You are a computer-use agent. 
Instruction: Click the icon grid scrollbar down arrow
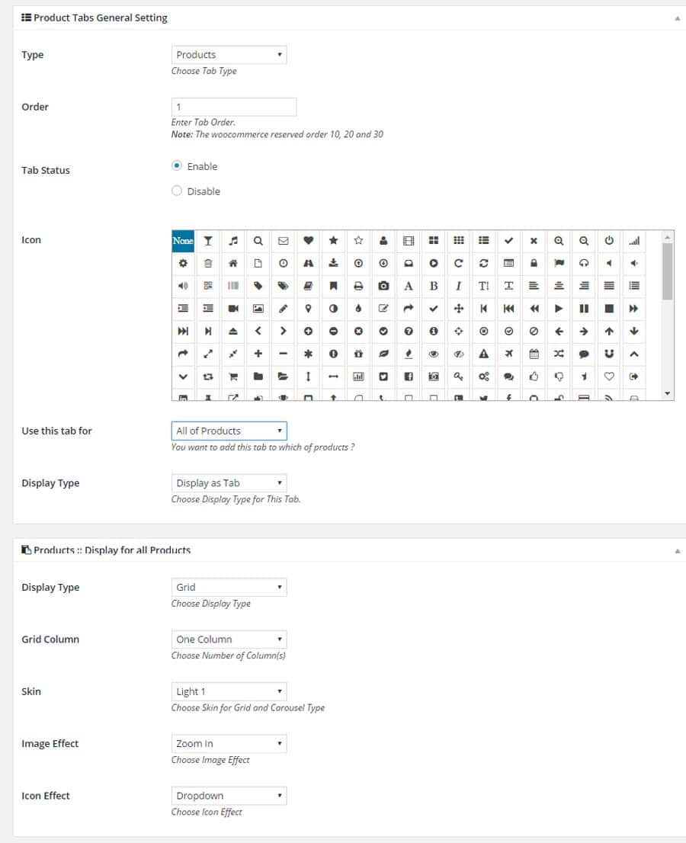coord(668,393)
